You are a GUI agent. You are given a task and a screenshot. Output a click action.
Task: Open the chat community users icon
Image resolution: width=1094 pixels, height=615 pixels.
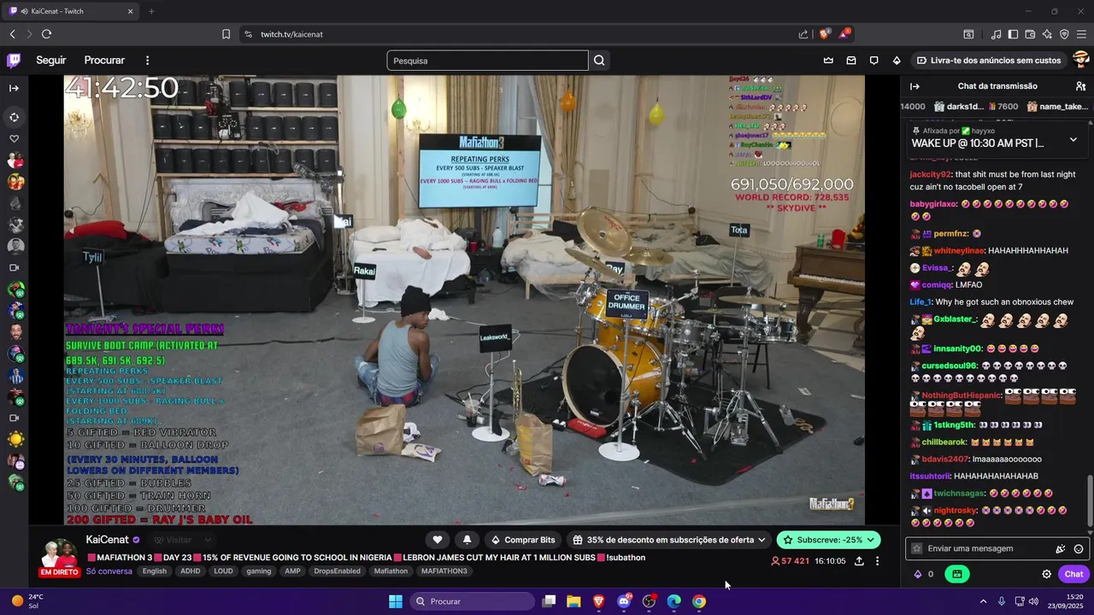point(1080,86)
